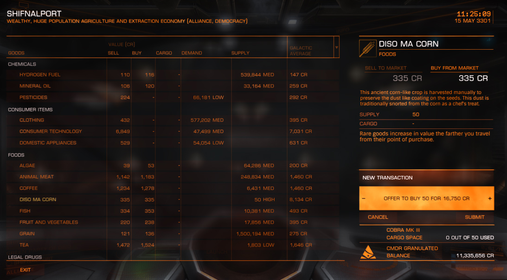Click the Supply column header
The image size is (507, 280).
coord(240,53)
